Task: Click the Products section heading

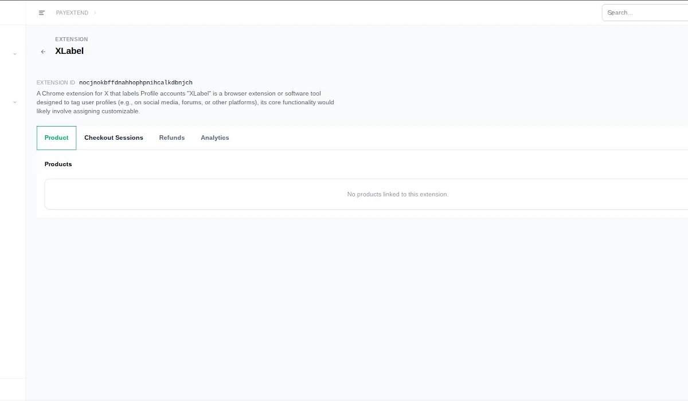Action: 58,164
